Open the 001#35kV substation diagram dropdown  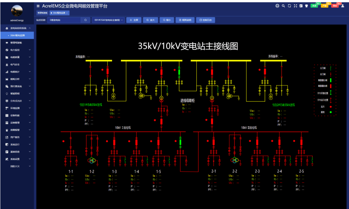pyautogui.click(x=108, y=20)
